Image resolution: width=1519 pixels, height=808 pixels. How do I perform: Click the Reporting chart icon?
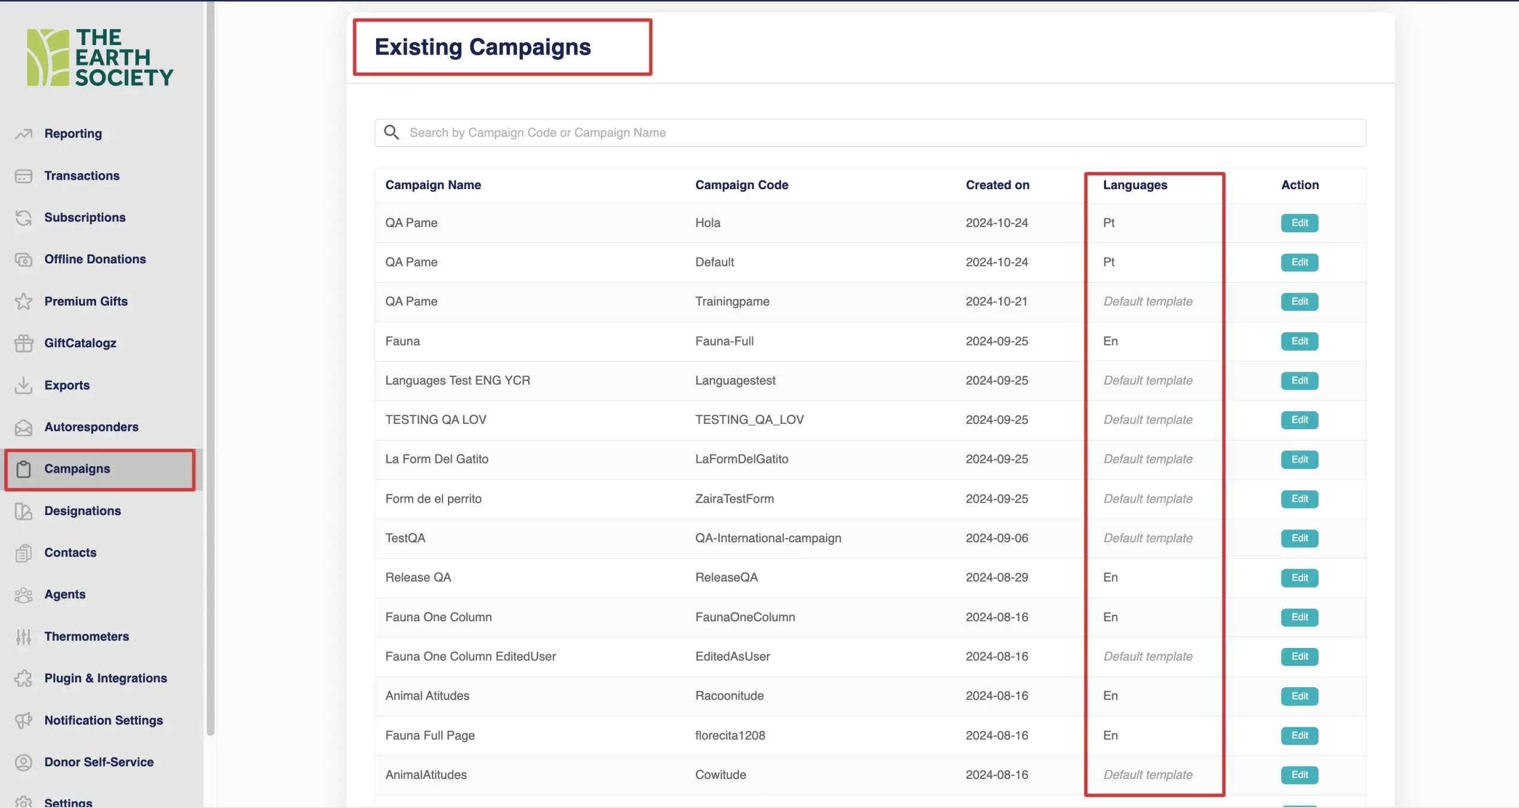(24, 134)
